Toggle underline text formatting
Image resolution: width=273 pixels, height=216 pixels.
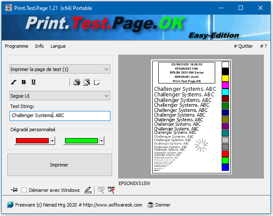[x=34, y=82]
